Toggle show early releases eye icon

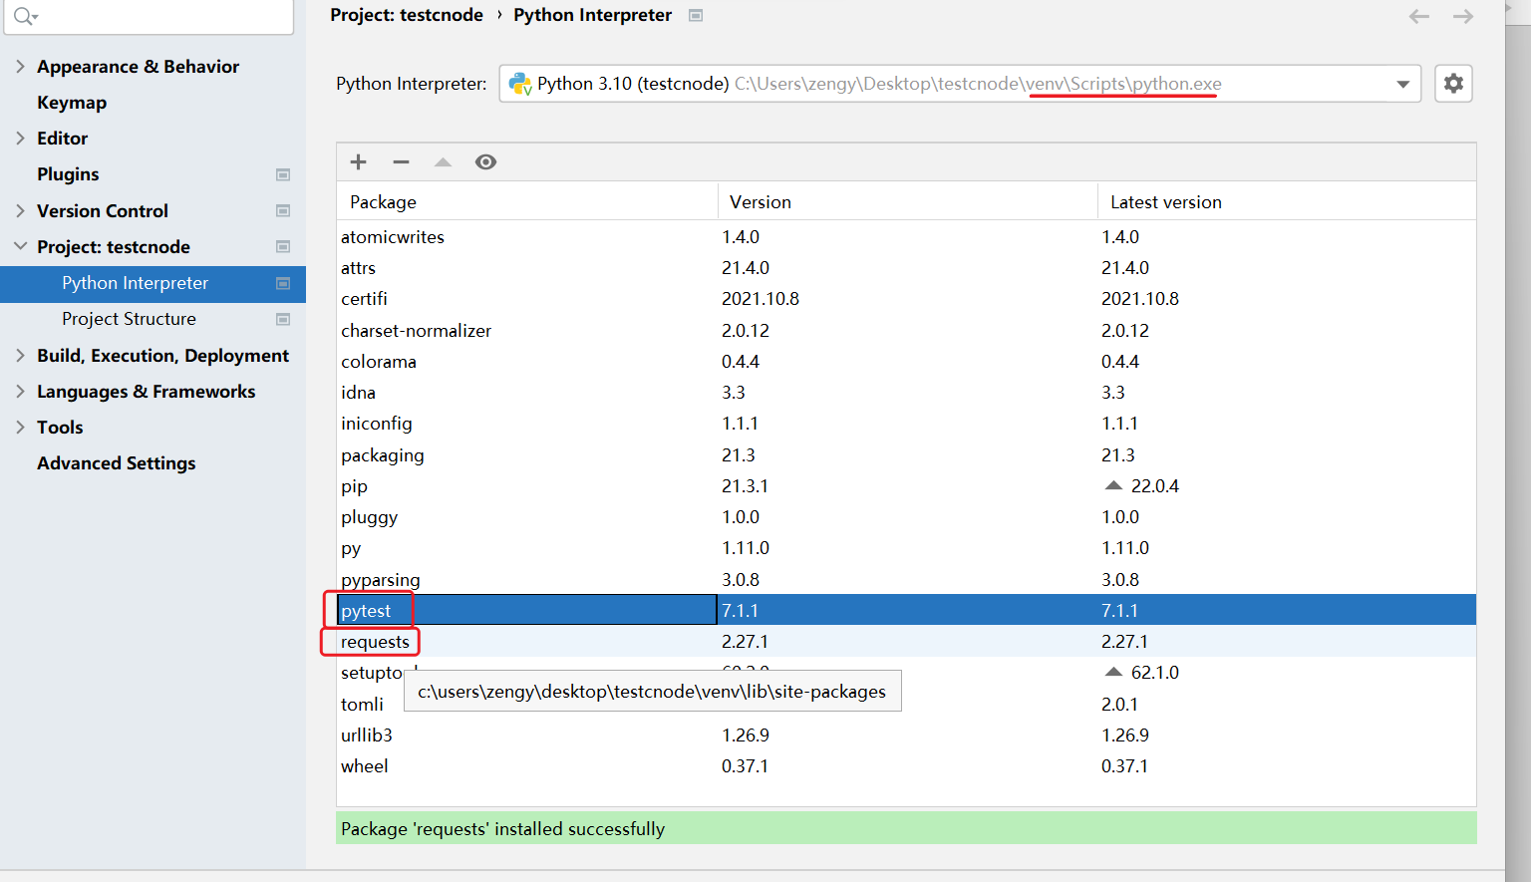click(x=485, y=162)
